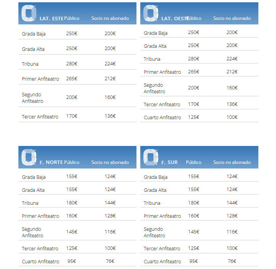Click the Lat. Oeste stadium icon
Viewport: 276px width, 269px height.
pos(151,13)
